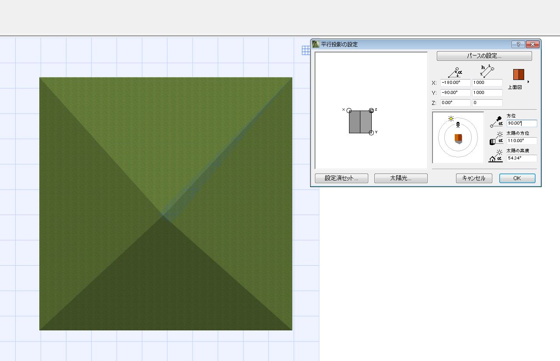
Task: Click the Y axis handle in projection preview
Action: (371, 132)
